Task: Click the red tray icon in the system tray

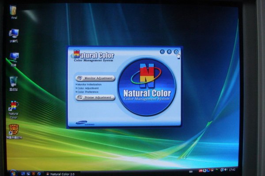Action: tap(201, 171)
